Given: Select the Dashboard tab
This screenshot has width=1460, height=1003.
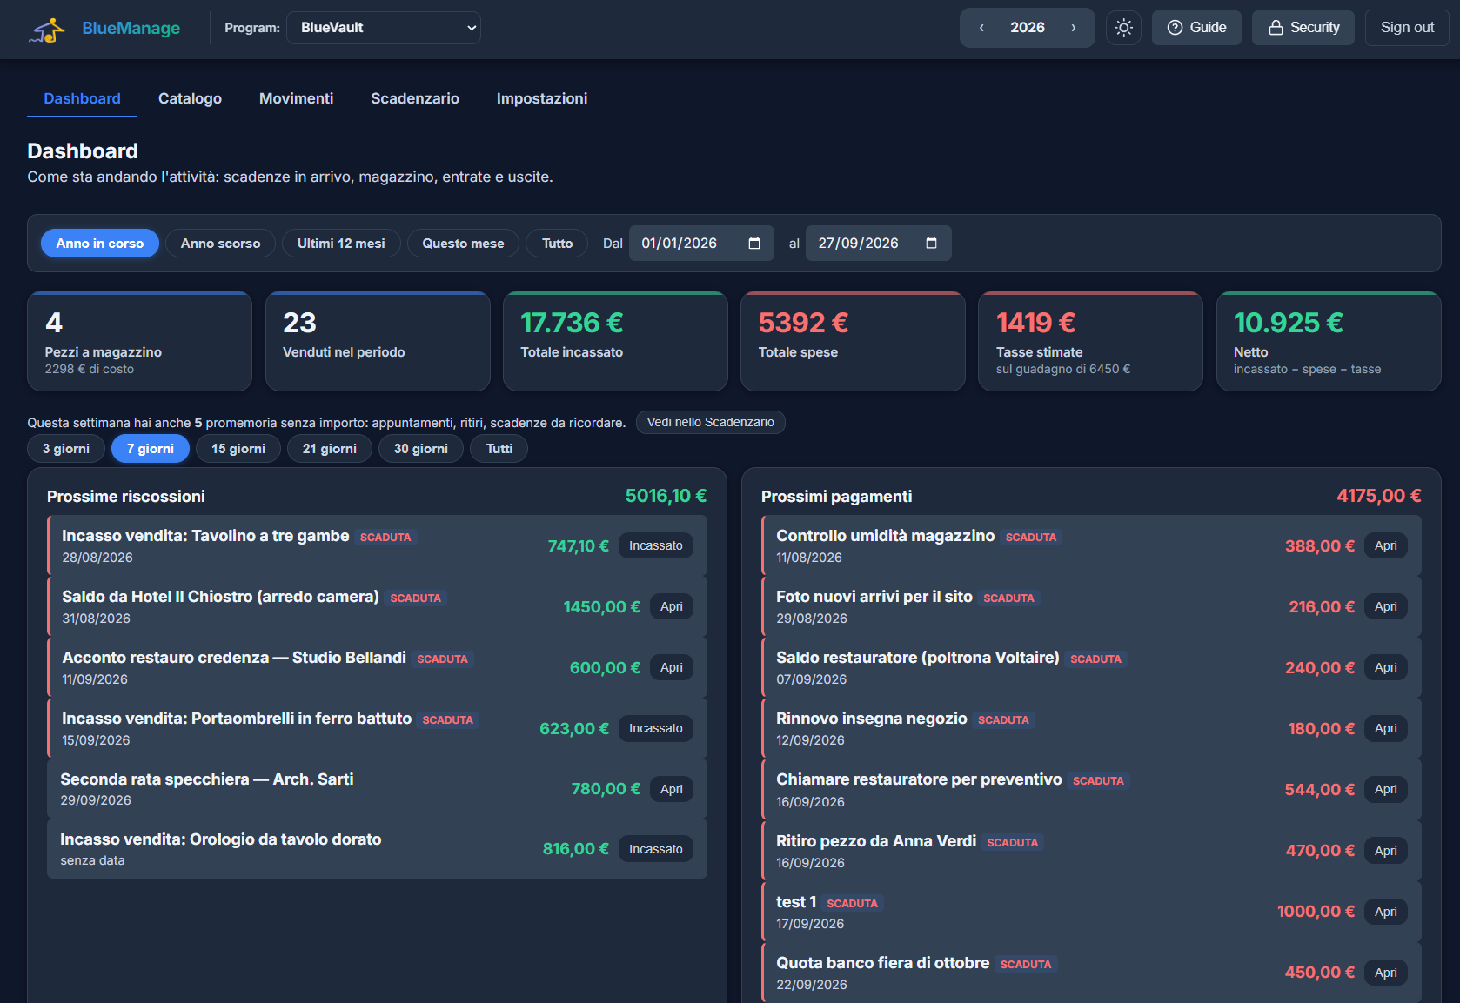Looking at the screenshot, I should click(x=82, y=98).
